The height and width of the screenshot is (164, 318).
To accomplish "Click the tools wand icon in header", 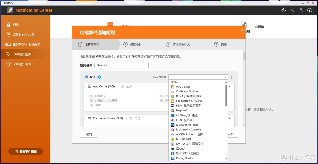I will (x=292, y=10).
